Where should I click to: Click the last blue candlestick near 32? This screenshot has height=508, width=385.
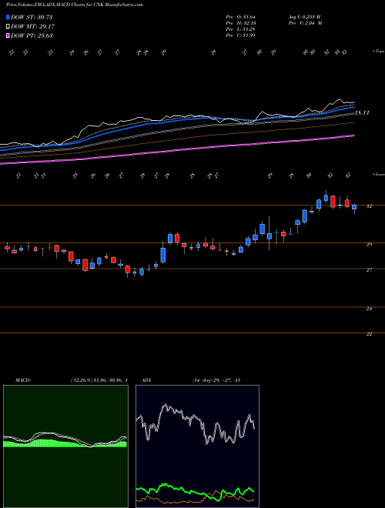tap(354, 207)
